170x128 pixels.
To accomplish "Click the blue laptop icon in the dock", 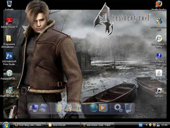I will click(x=43, y=108).
